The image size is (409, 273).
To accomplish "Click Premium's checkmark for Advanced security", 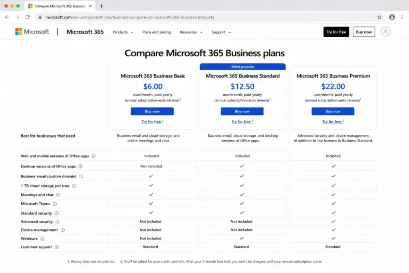I will [x=334, y=221].
